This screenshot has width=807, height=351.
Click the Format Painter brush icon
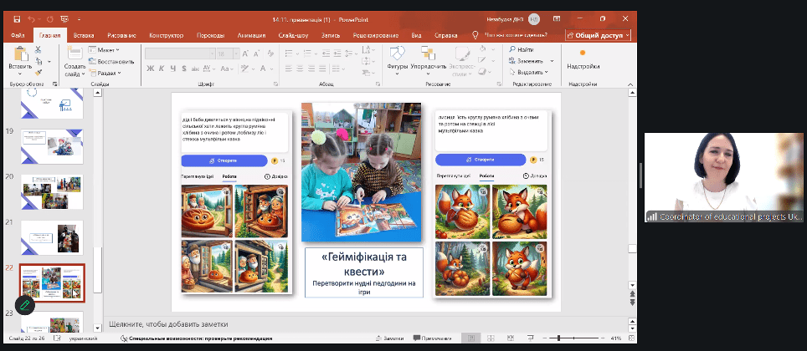(39, 73)
